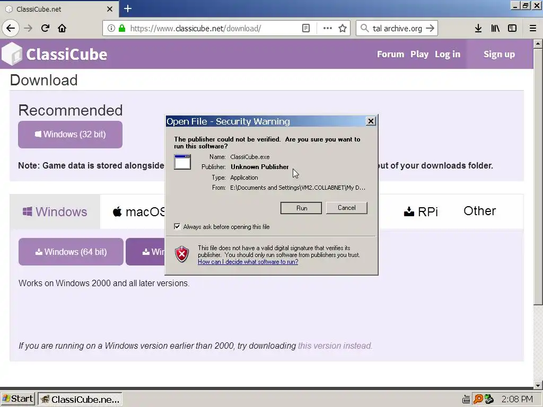
Task: Go to the Home page icon
Action: point(62,29)
